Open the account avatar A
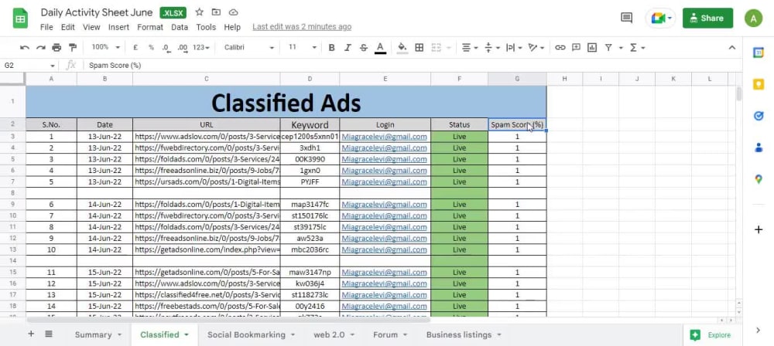The image size is (774, 346). pos(754,19)
